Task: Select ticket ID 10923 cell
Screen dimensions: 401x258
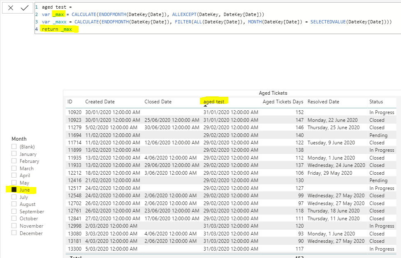Action: tap(74, 120)
